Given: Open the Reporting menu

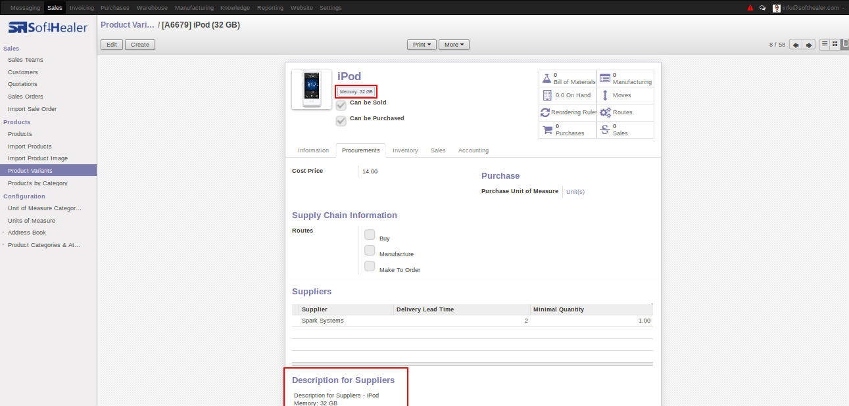Looking at the screenshot, I should pyautogui.click(x=270, y=8).
